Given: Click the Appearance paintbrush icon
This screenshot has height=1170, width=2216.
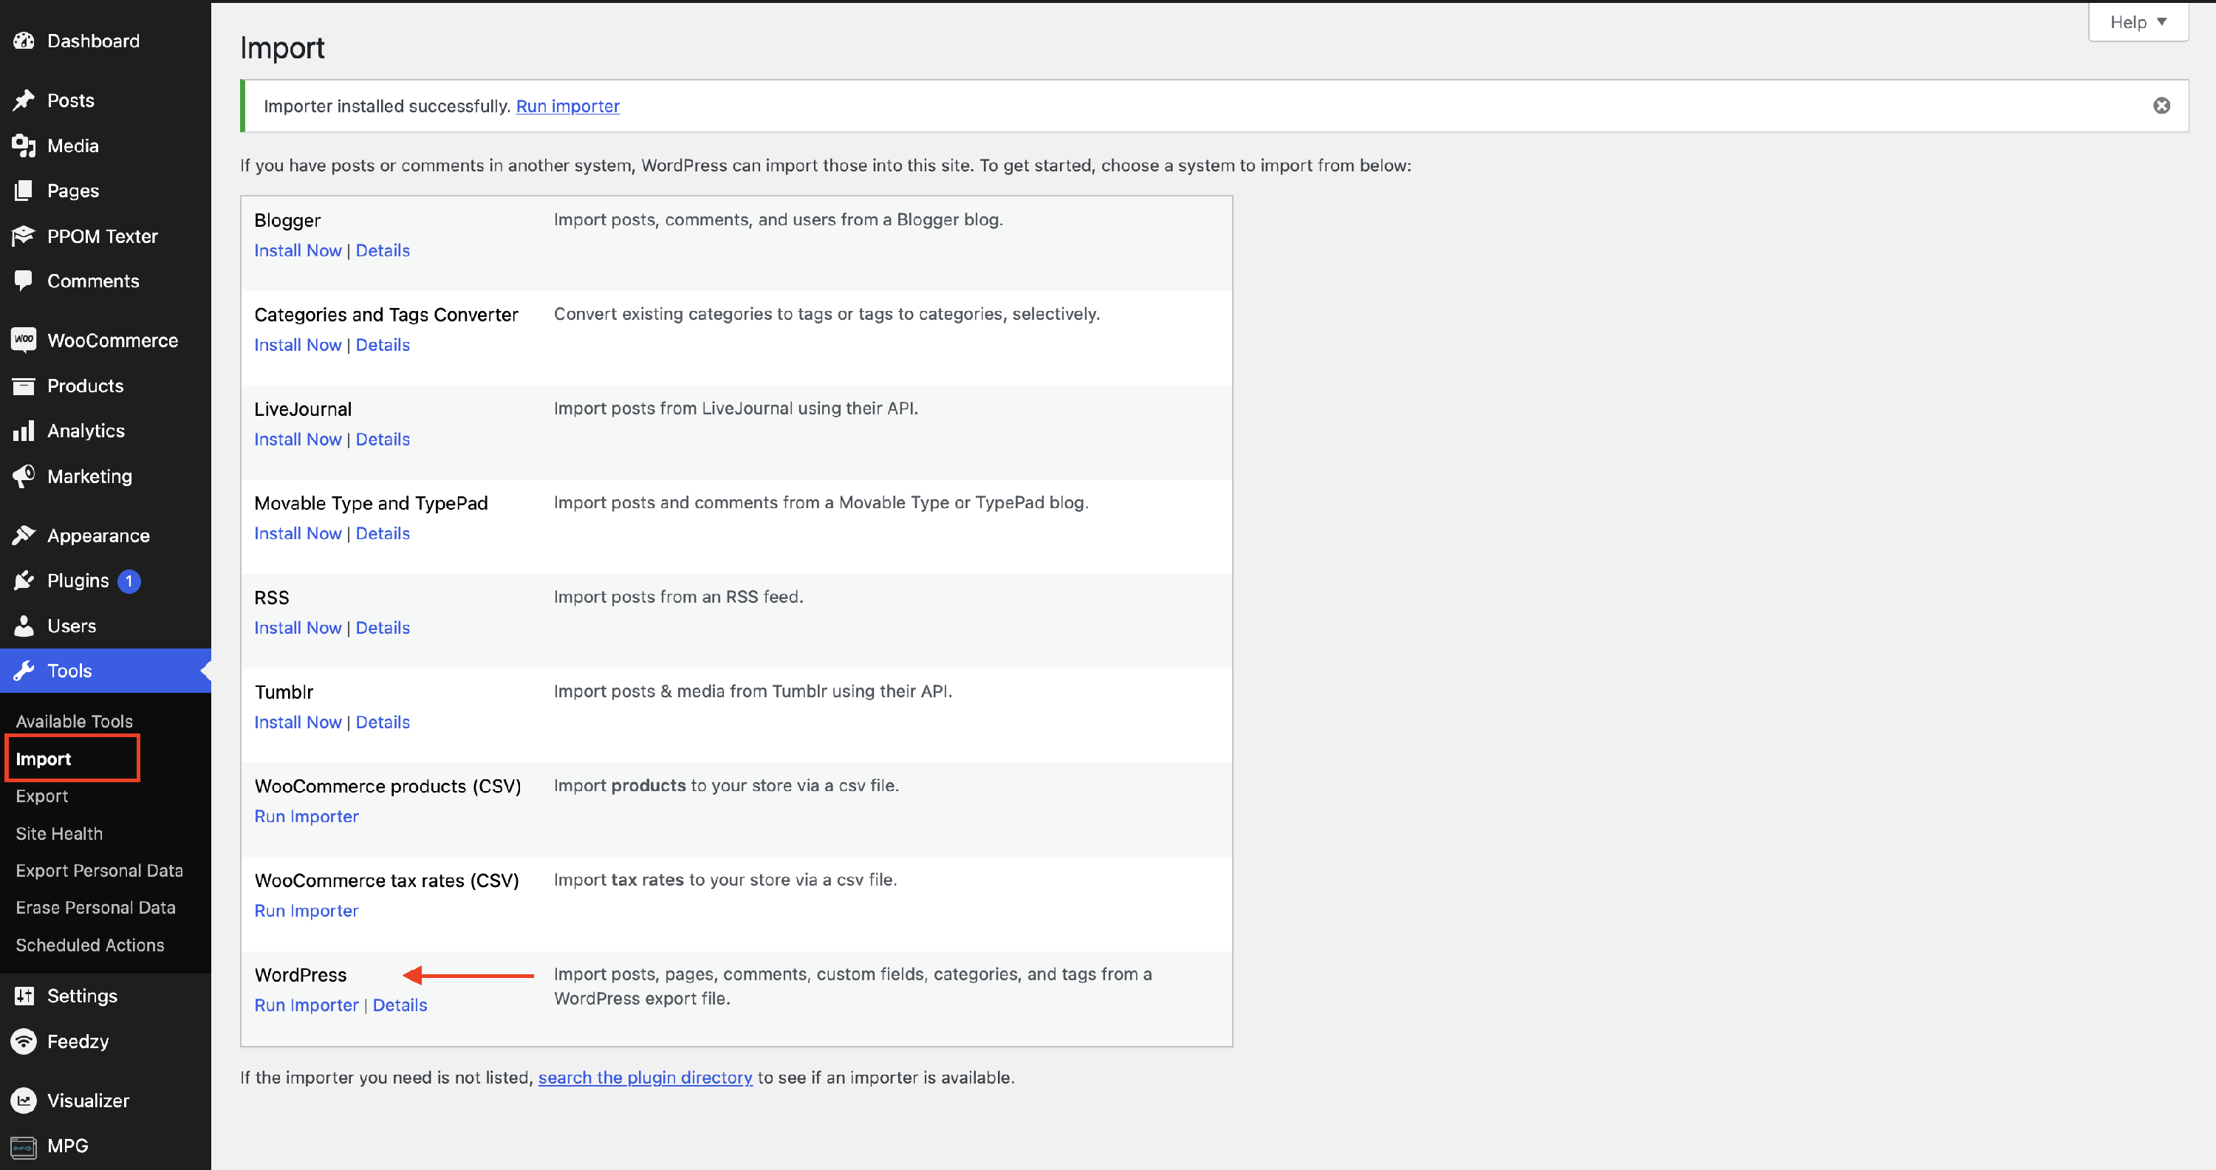Looking at the screenshot, I should 24,535.
